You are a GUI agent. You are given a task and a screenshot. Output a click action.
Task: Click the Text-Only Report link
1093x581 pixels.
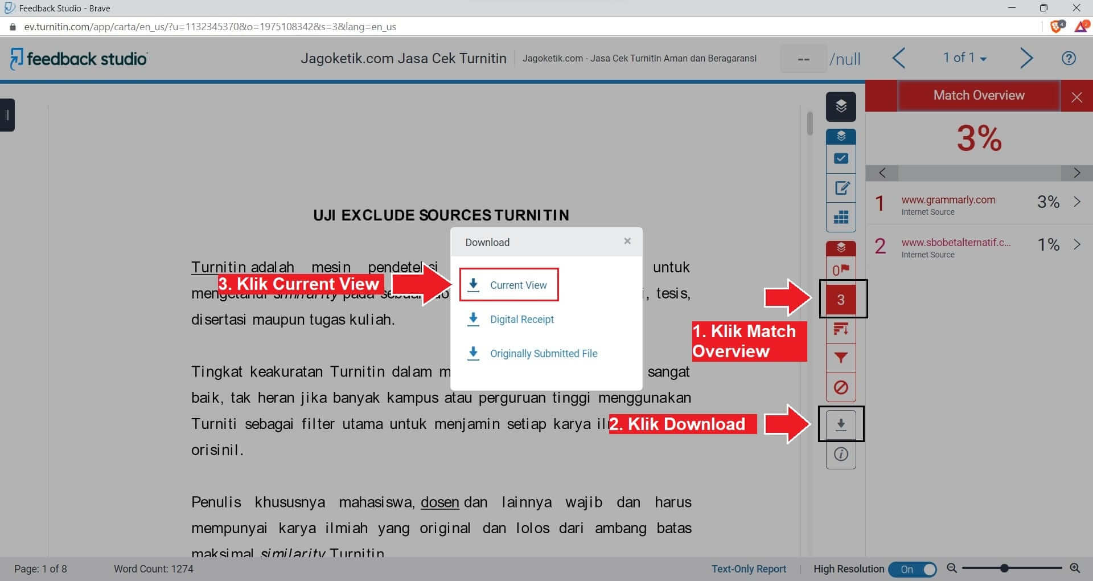(x=748, y=568)
